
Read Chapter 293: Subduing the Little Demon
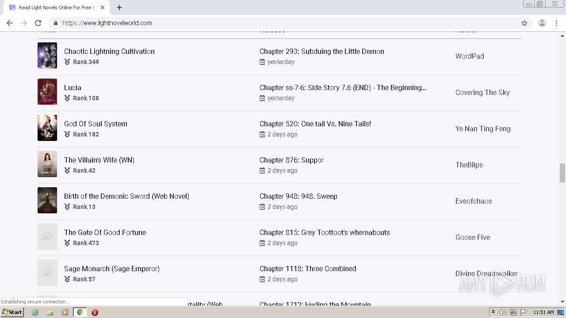322,51
